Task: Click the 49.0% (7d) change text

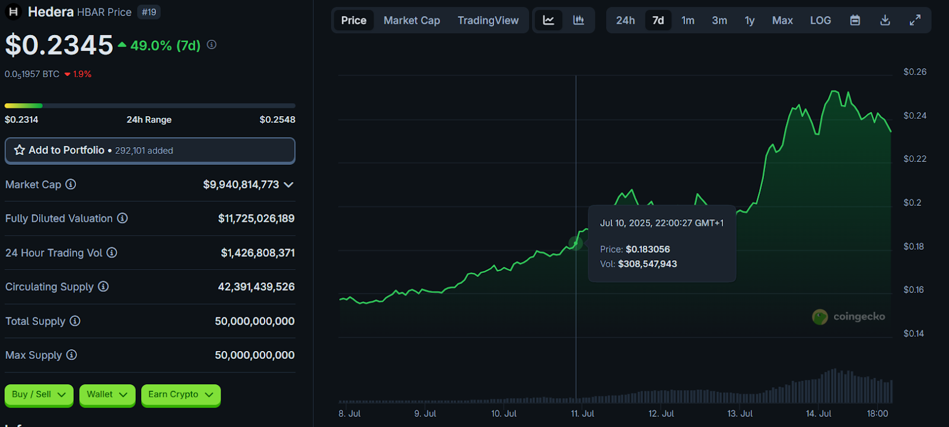Action: (165, 45)
